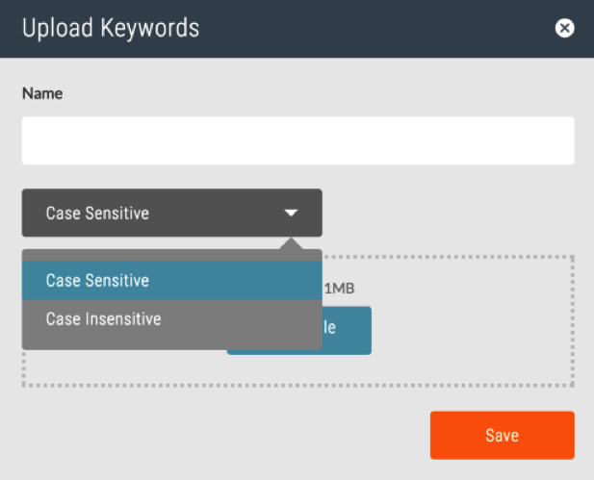The image size is (594, 480).
Task: Click the white dropdown caret arrow
Action: coord(291,214)
